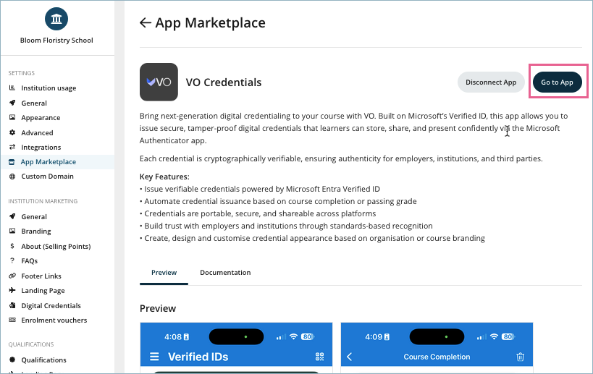
Task: Click the Advanced gear icon
Action: 12,132
